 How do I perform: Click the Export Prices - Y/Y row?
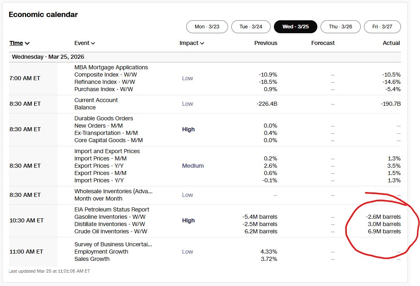99,166
